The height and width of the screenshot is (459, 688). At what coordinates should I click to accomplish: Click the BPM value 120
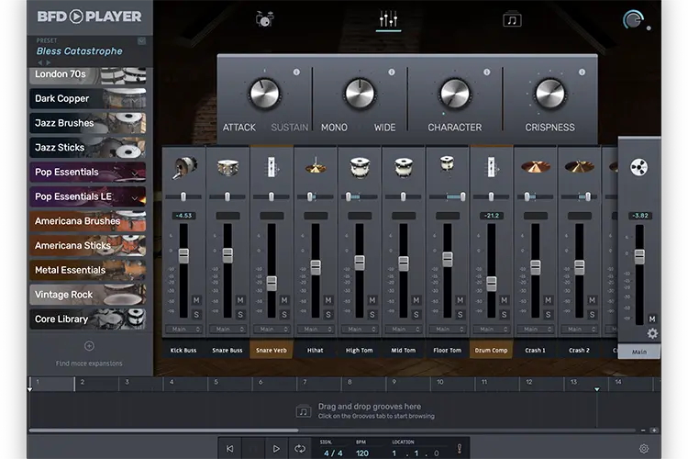362,453
